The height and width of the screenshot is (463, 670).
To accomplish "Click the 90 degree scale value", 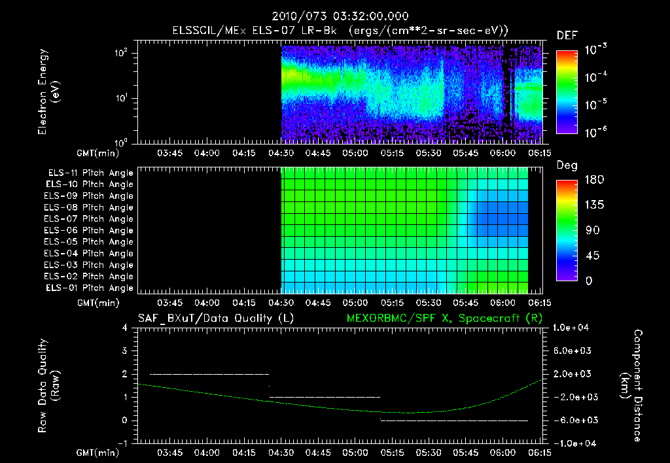I will pyautogui.click(x=593, y=230).
